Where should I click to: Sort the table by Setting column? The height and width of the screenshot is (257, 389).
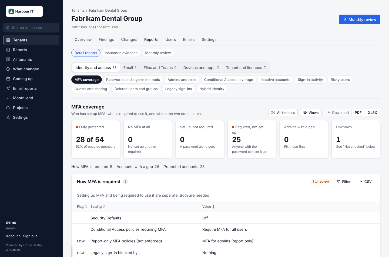[98, 207]
